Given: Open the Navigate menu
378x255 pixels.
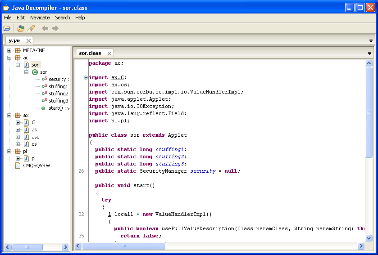Looking at the screenshot, I should 40,18.
